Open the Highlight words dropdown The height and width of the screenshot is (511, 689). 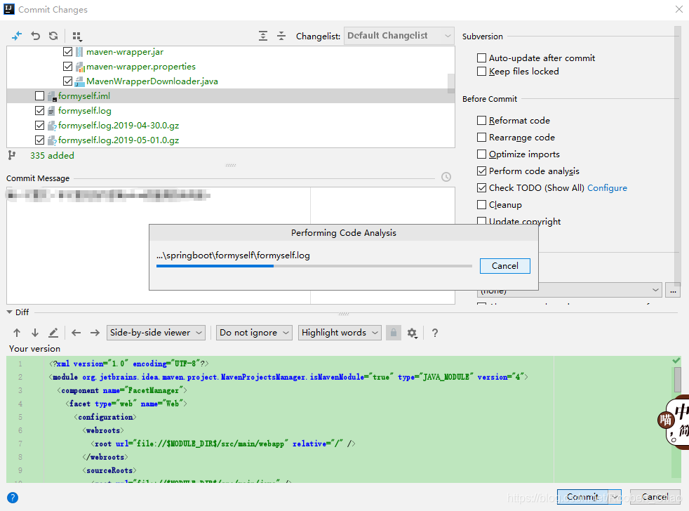[x=340, y=333]
